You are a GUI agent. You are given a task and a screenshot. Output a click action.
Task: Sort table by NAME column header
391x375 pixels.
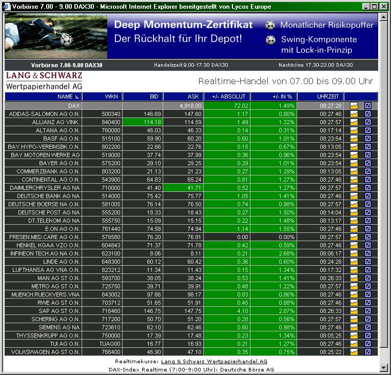point(44,96)
